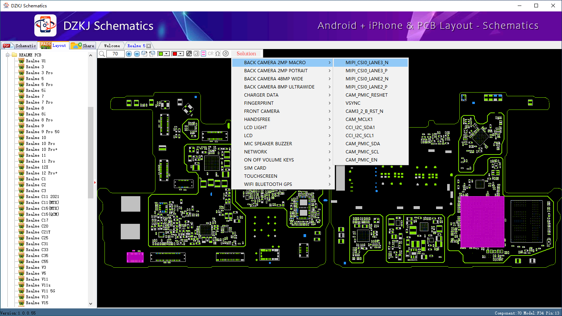Click the circular refresh icon in toolbar
Viewport: 562px width, 316px height.
tap(226, 54)
